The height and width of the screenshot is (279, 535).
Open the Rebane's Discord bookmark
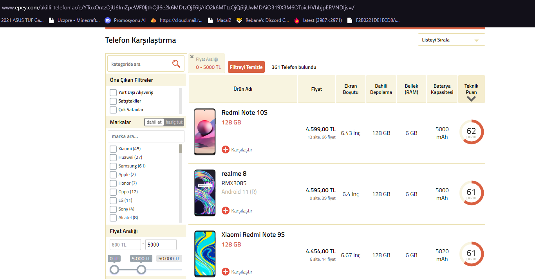pyautogui.click(x=262, y=20)
